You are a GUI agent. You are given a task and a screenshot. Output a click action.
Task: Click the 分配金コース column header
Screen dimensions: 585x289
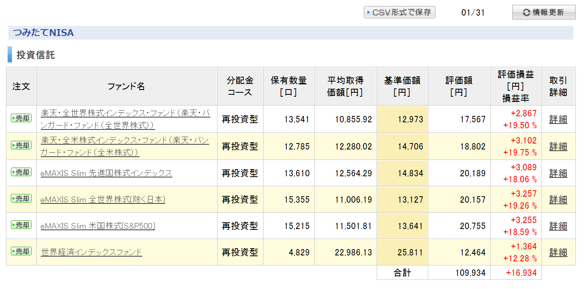240,86
